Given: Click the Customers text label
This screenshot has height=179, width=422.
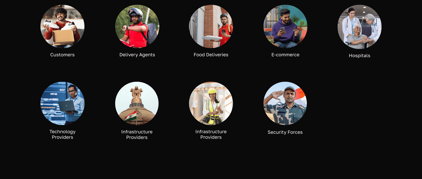Looking at the screenshot, I should tap(62, 55).
